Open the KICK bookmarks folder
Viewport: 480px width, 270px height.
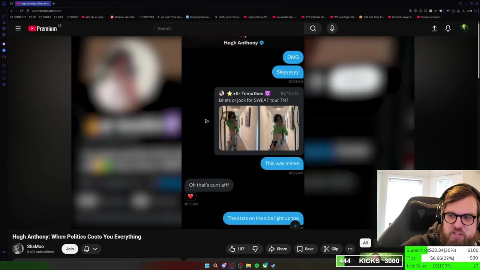click(x=58, y=17)
